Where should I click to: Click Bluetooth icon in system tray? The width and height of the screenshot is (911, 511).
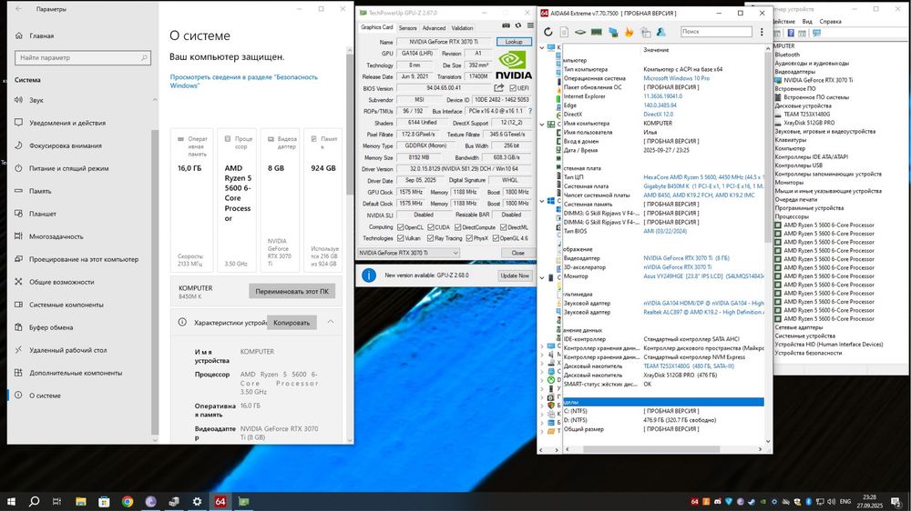coord(808,502)
